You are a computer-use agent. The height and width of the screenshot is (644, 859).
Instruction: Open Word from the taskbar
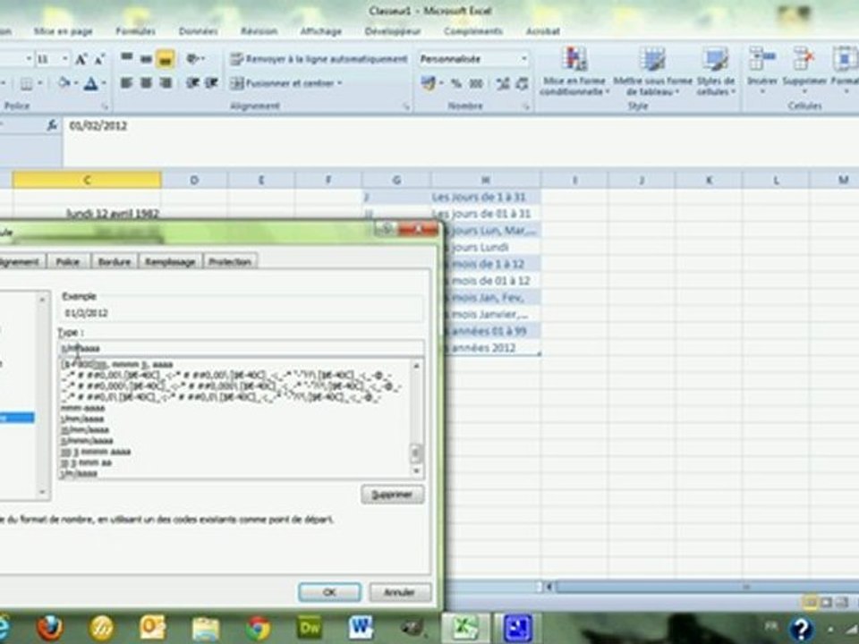click(361, 628)
